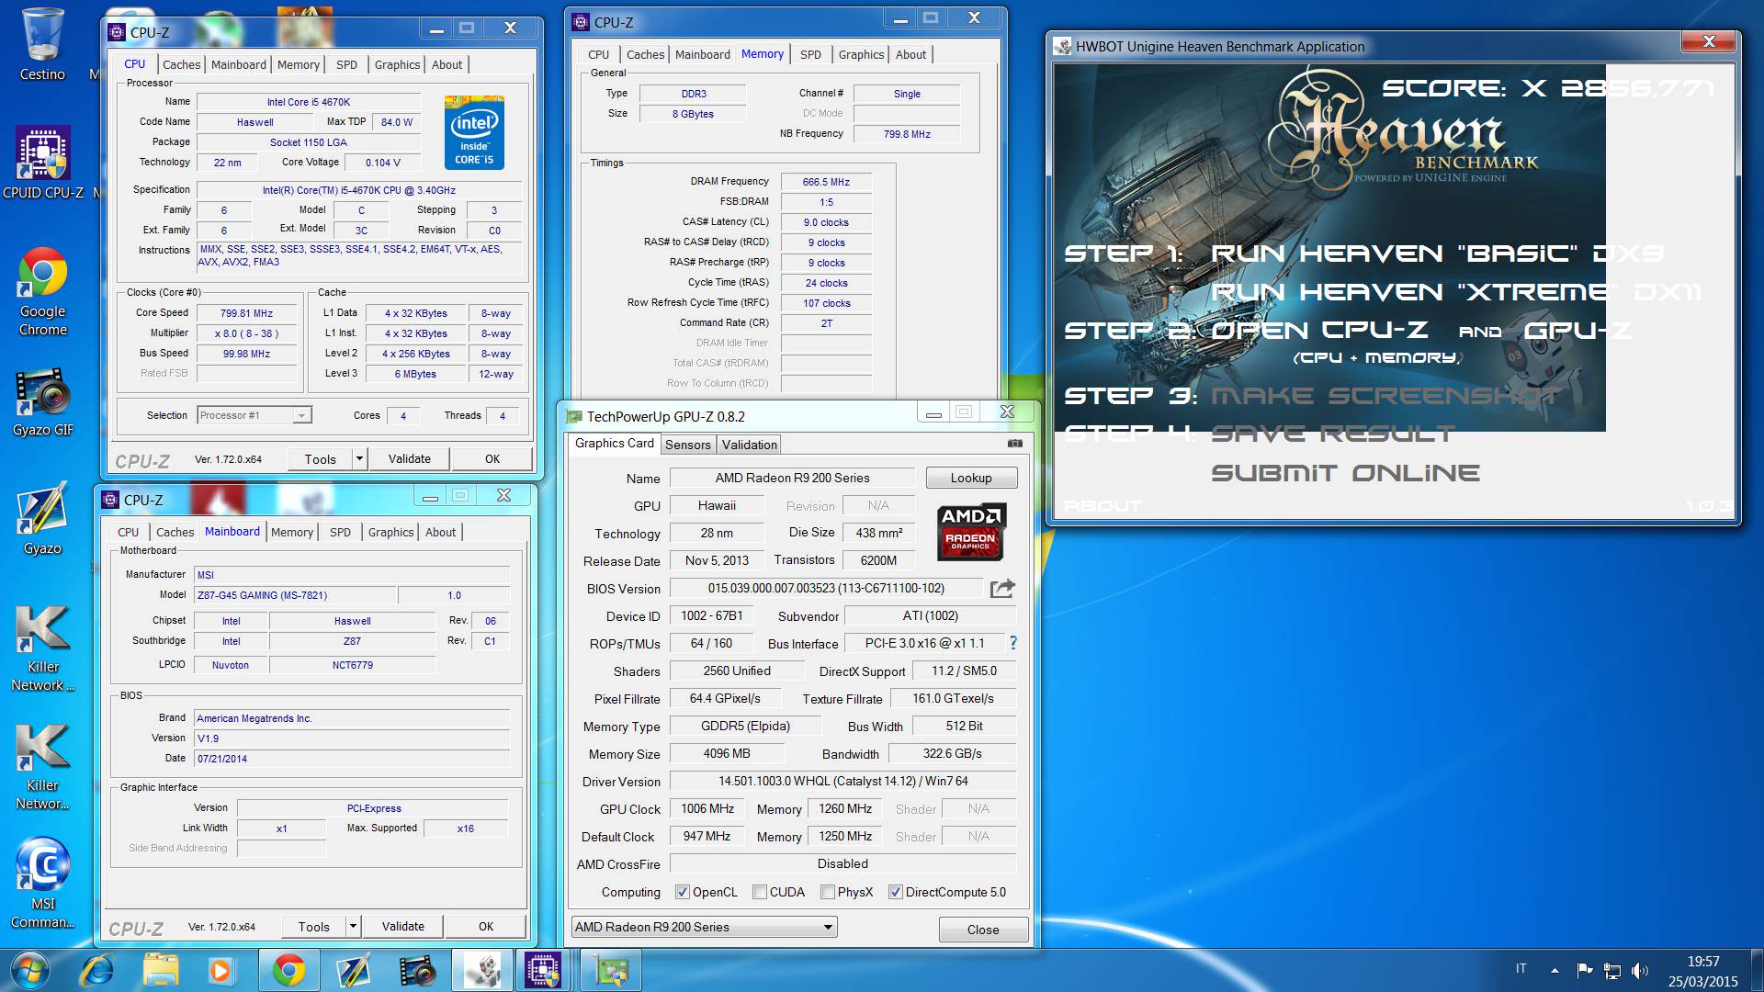Open Validation tab in GPU-Z
Viewport: 1764px width, 992px height.
point(749,445)
